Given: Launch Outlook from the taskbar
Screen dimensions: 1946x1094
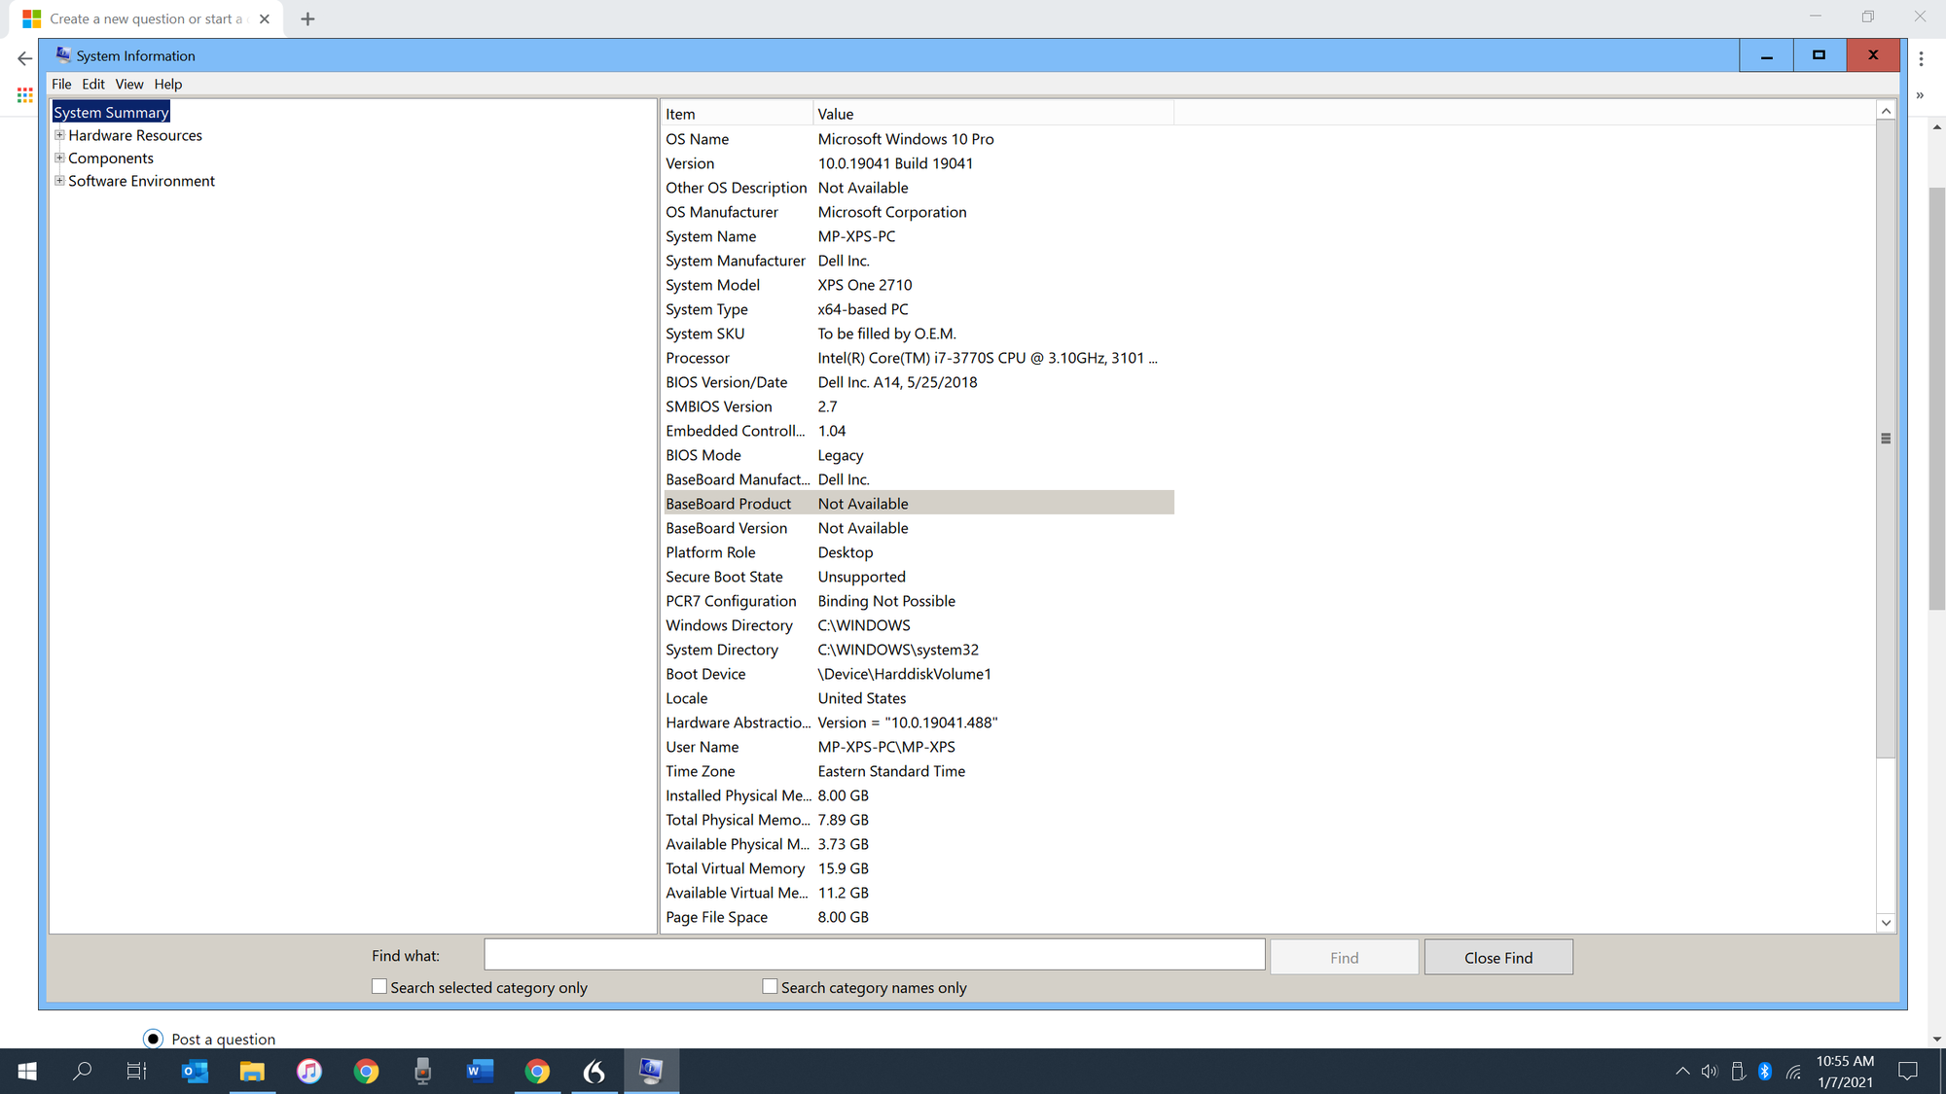Looking at the screenshot, I should click(x=195, y=1071).
